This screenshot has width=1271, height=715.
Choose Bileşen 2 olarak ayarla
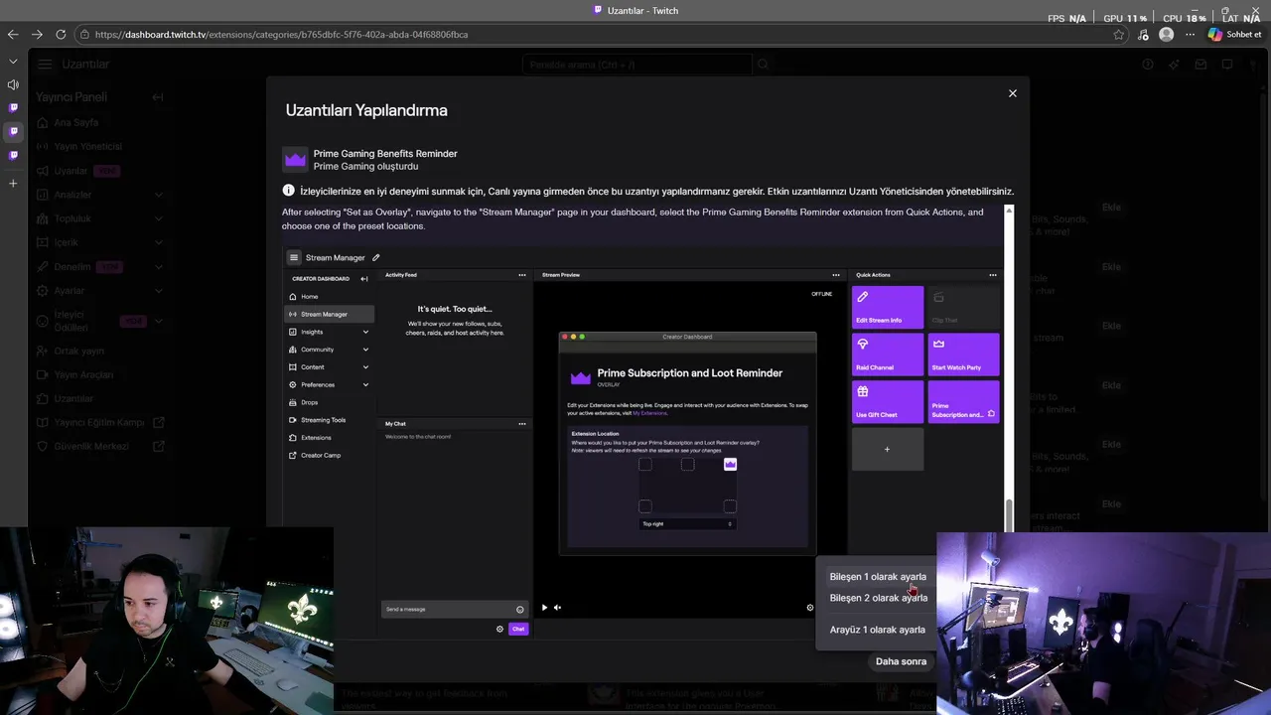coord(878,598)
